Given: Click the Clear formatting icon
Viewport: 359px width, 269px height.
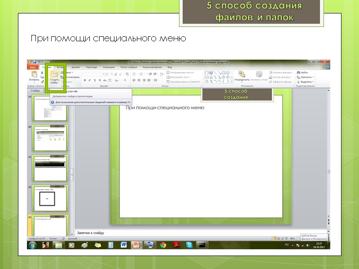Looking at the screenshot, I should pos(127,74).
